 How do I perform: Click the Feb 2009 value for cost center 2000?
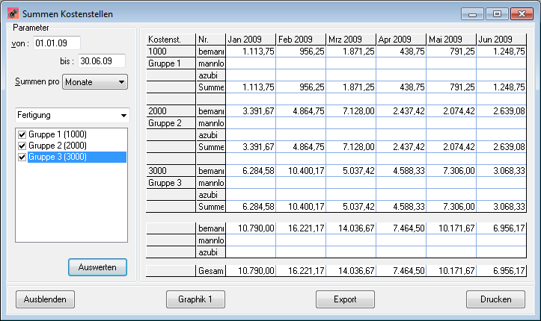coord(300,111)
